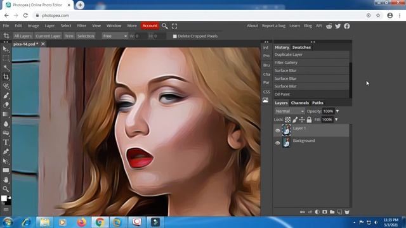Delete layer trash icon

click(x=347, y=212)
